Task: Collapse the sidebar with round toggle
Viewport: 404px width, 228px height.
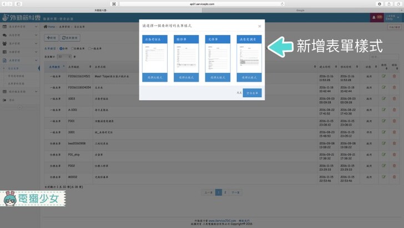Action: 20,106
